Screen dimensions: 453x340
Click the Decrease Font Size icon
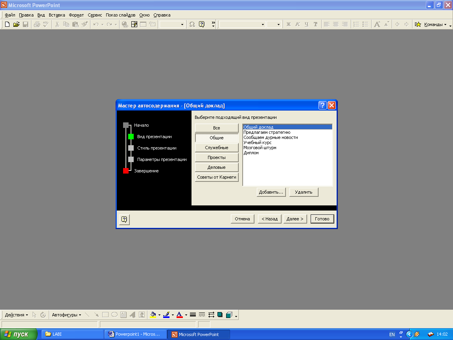tap(386, 24)
